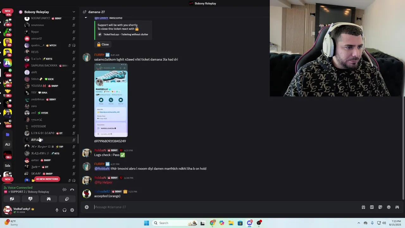Image resolution: width=405 pixels, height=228 pixels.
Task: Click the 42 NEW MENTIONS pill
Action: coord(47,179)
